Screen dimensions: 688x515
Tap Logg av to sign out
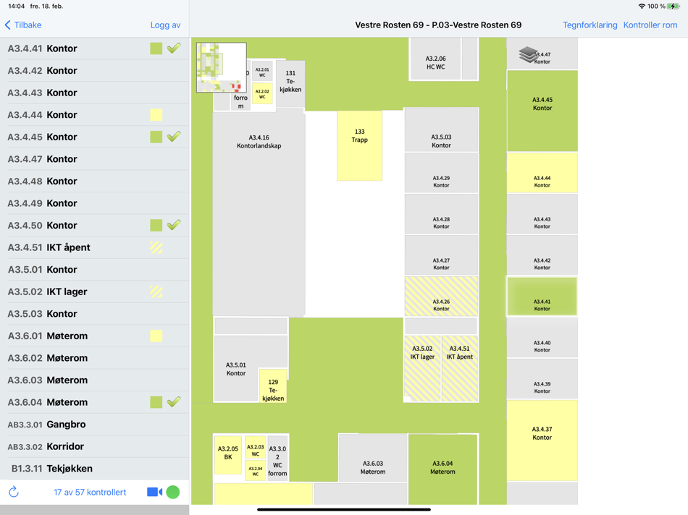[165, 25]
